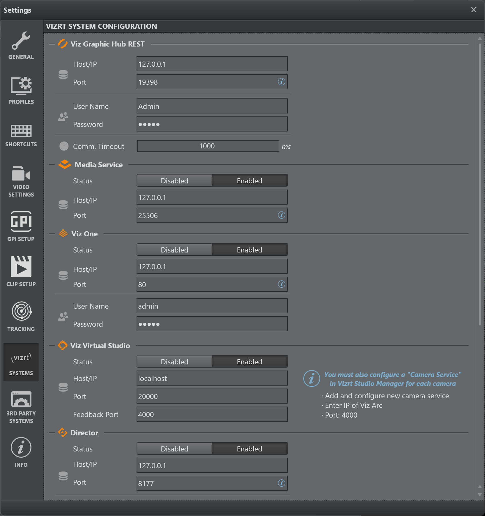Set Media Service status to Enabled
Screen dimensions: 485x516
(x=249, y=181)
